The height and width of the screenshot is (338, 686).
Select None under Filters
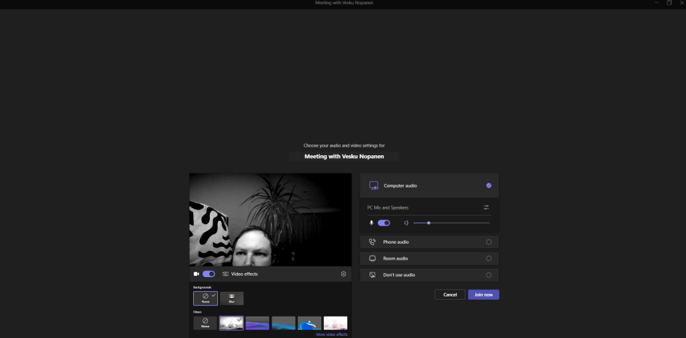click(x=205, y=323)
